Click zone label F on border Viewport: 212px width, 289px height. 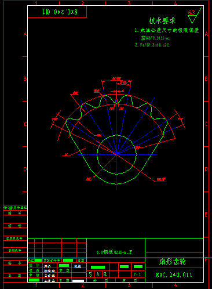pos(206,259)
